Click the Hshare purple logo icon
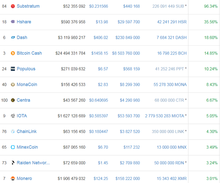Viewport: 220px width, 183px height. 13,22
